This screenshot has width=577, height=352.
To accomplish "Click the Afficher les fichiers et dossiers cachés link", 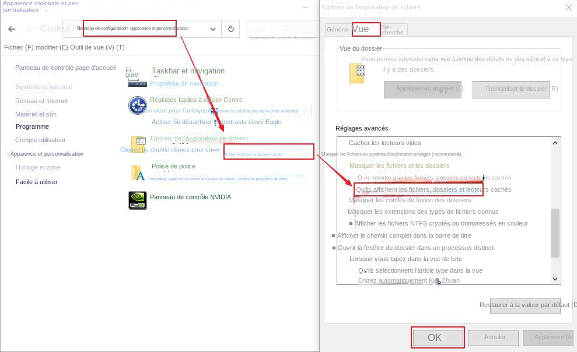I will click(253, 154).
